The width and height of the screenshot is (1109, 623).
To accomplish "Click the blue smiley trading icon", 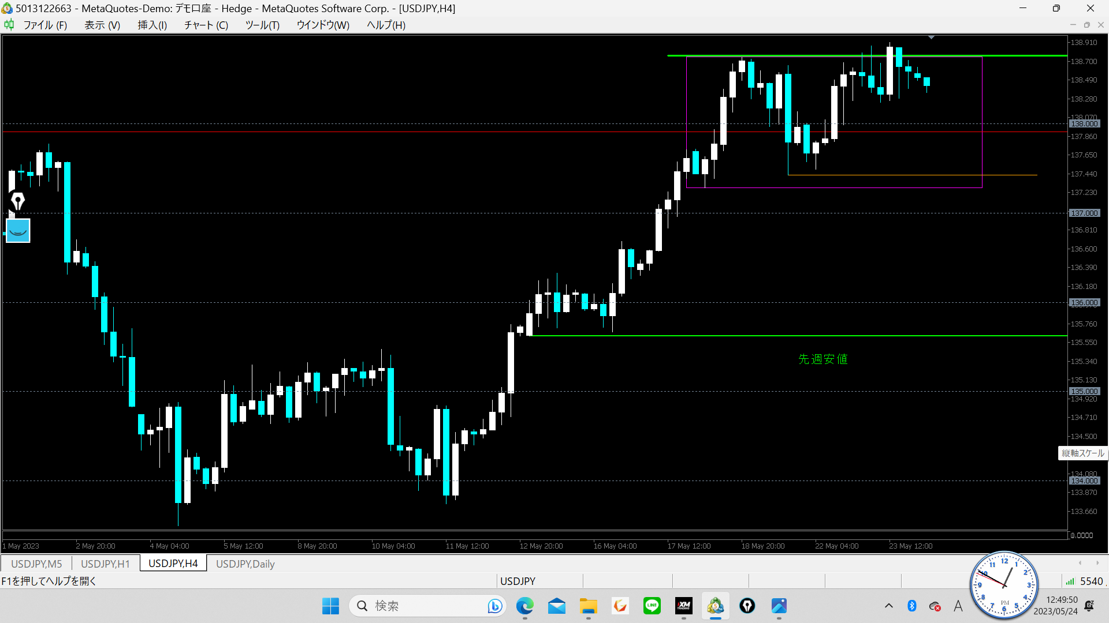I will (18, 231).
